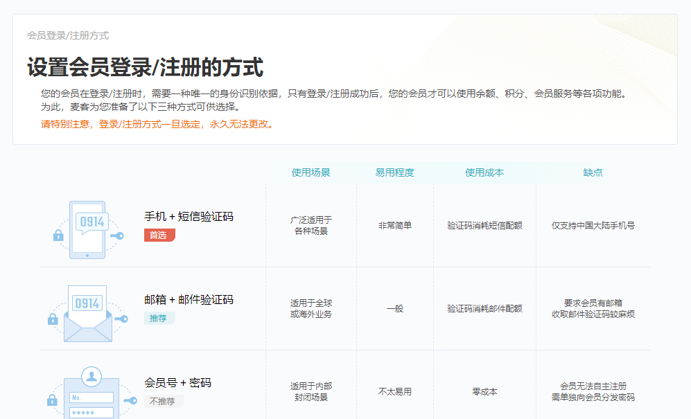This screenshot has width=691, height=419.
Task: Select the 会员号 + 密码 option title
Action: (177, 382)
